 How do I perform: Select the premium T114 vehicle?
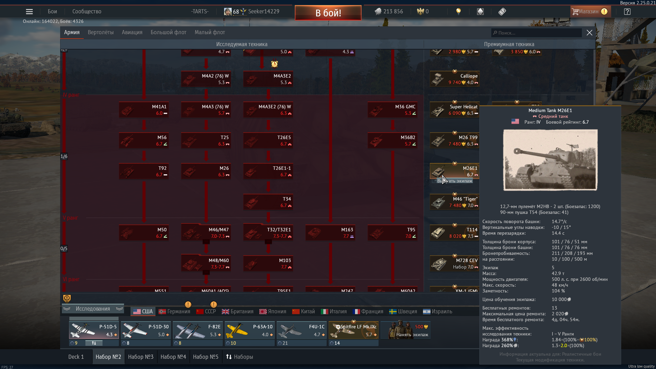tap(455, 233)
